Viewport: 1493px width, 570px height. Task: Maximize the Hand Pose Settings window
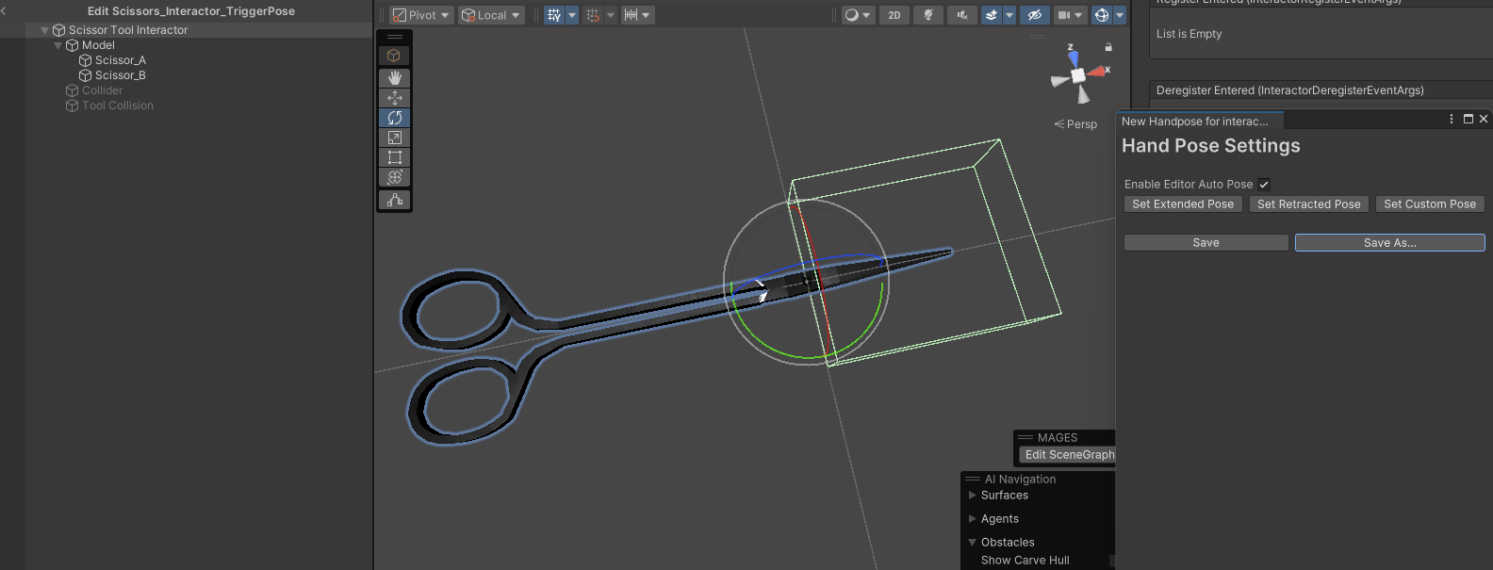pos(1468,119)
